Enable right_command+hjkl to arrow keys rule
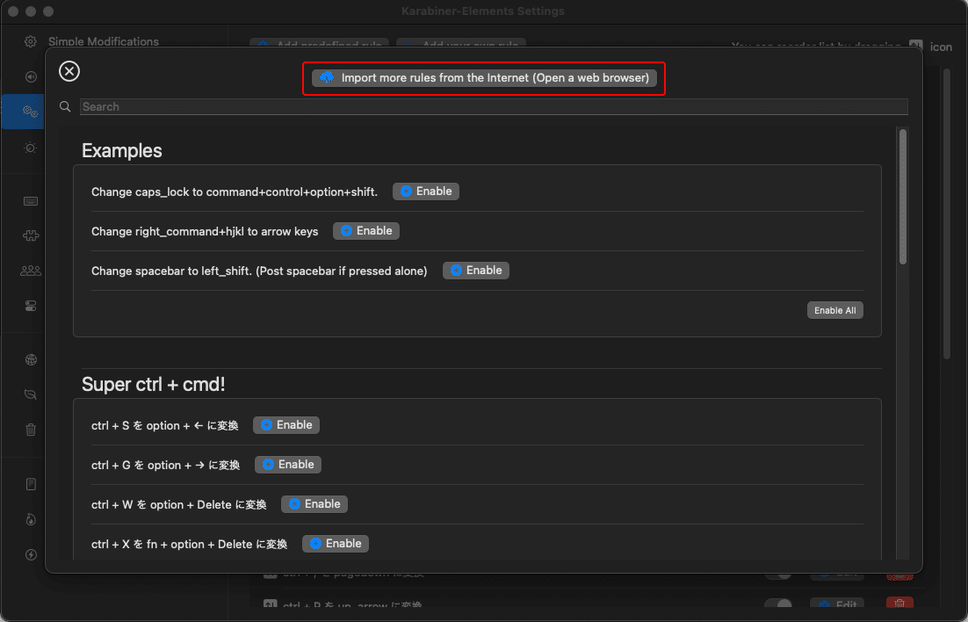The width and height of the screenshot is (968, 622). click(366, 231)
